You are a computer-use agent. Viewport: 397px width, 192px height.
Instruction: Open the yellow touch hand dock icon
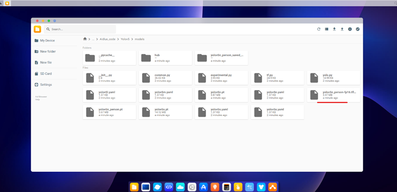[x=238, y=187]
